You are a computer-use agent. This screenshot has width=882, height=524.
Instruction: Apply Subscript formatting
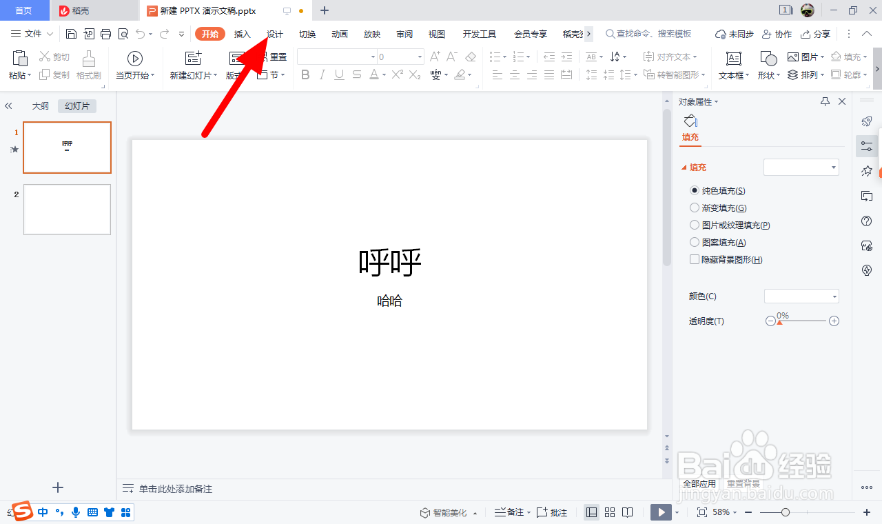click(415, 74)
